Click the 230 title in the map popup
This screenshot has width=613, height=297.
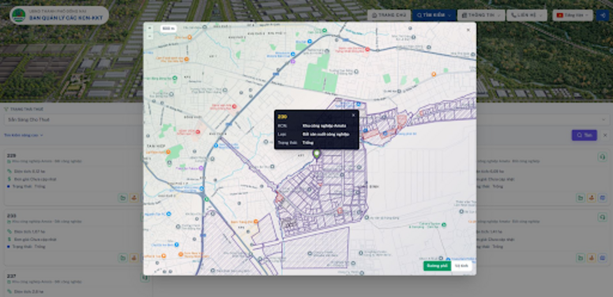point(282,117)
